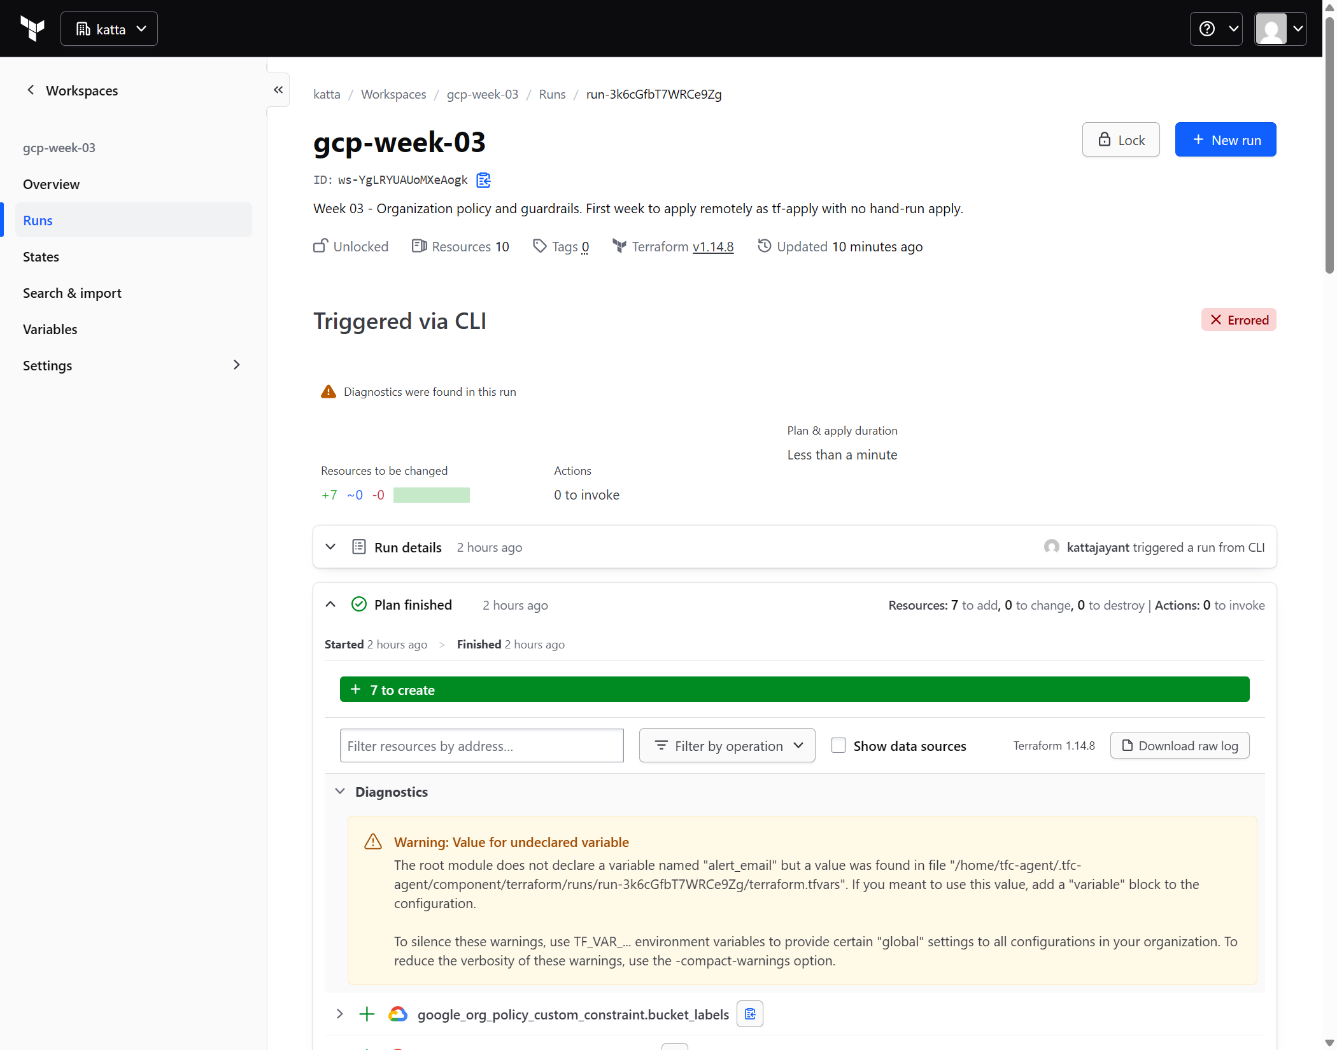Click the Errored status badge

(1238, 319)
